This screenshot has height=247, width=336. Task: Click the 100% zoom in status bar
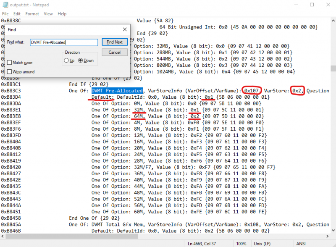pos(241,244)
